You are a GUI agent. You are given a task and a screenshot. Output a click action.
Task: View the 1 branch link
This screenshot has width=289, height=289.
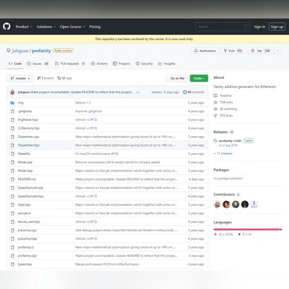[46, 78]
